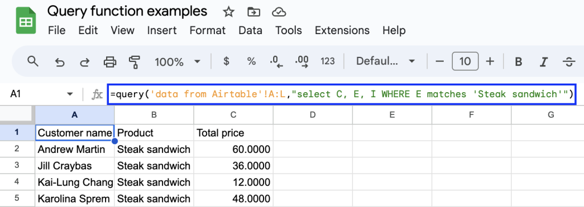Format as percent

pos(252,61)
